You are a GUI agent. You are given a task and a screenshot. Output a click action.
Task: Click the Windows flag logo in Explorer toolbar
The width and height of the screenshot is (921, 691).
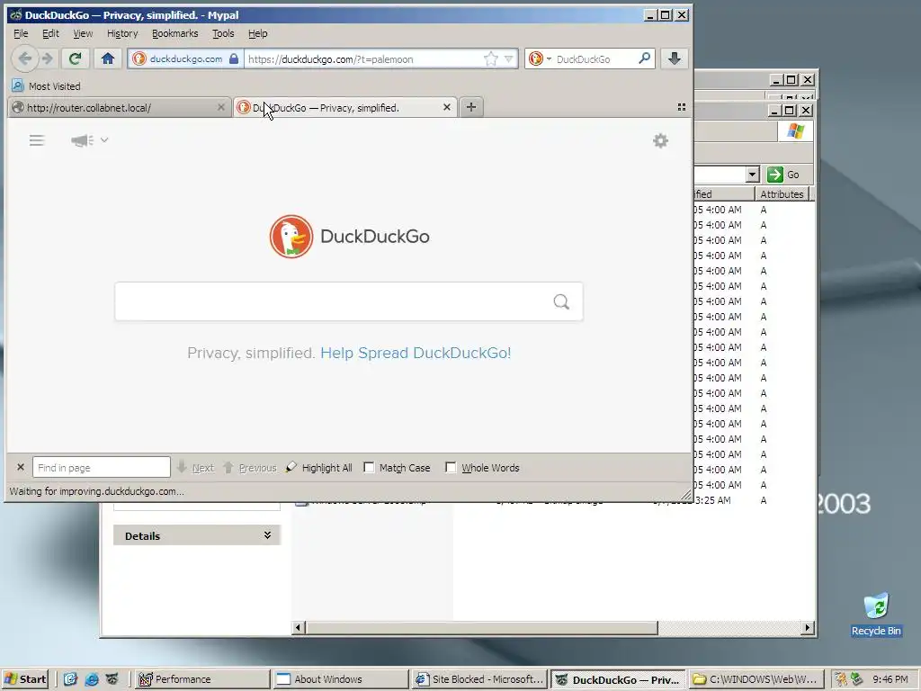(796, 130)
